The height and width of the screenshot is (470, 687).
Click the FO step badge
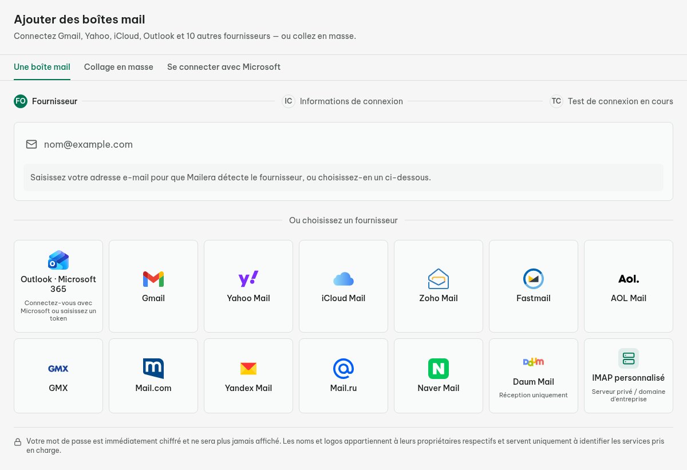pos(21,101)
